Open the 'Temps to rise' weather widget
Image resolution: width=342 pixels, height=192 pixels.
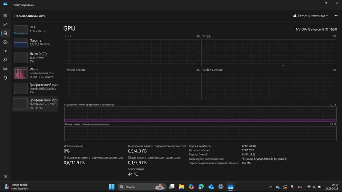[x=16, y=187]
